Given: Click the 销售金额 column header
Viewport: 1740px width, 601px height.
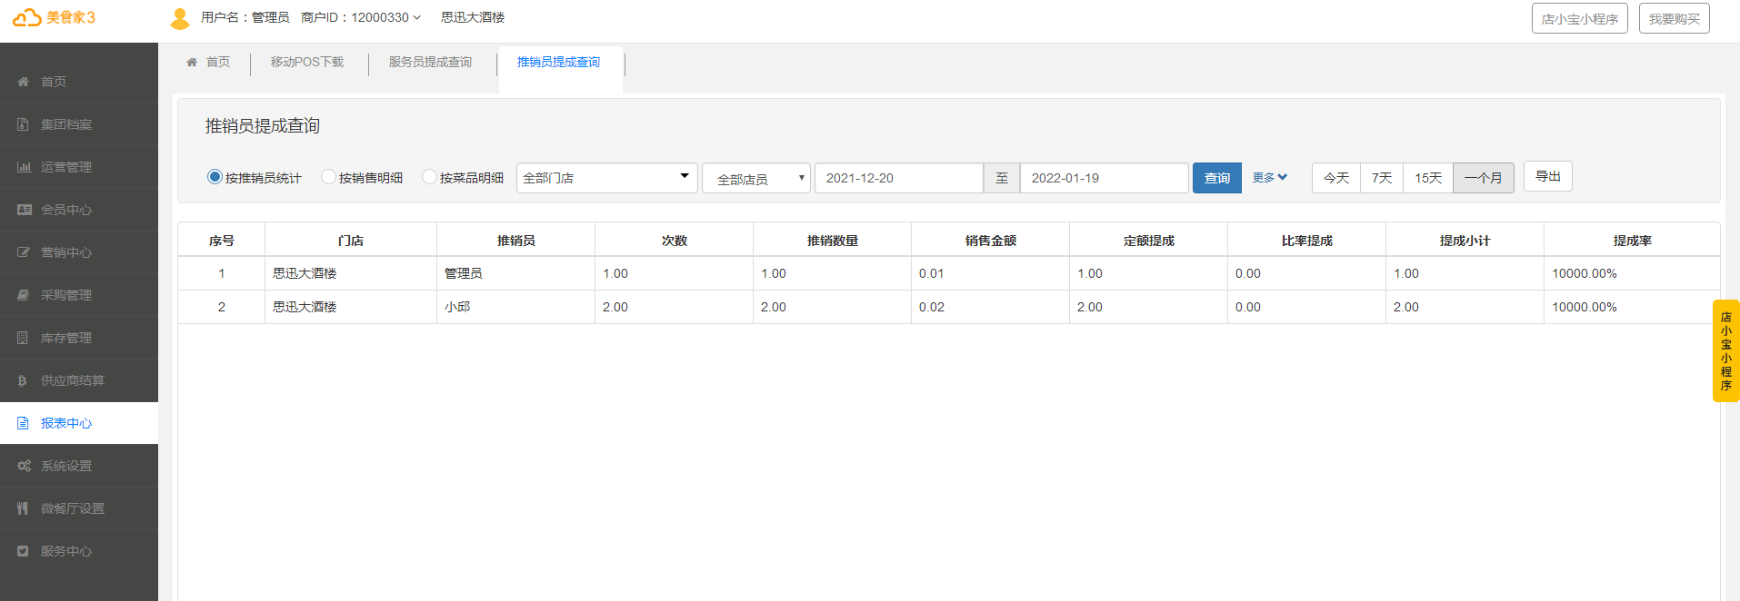Looking at the screenshot, I should [990, 241].
